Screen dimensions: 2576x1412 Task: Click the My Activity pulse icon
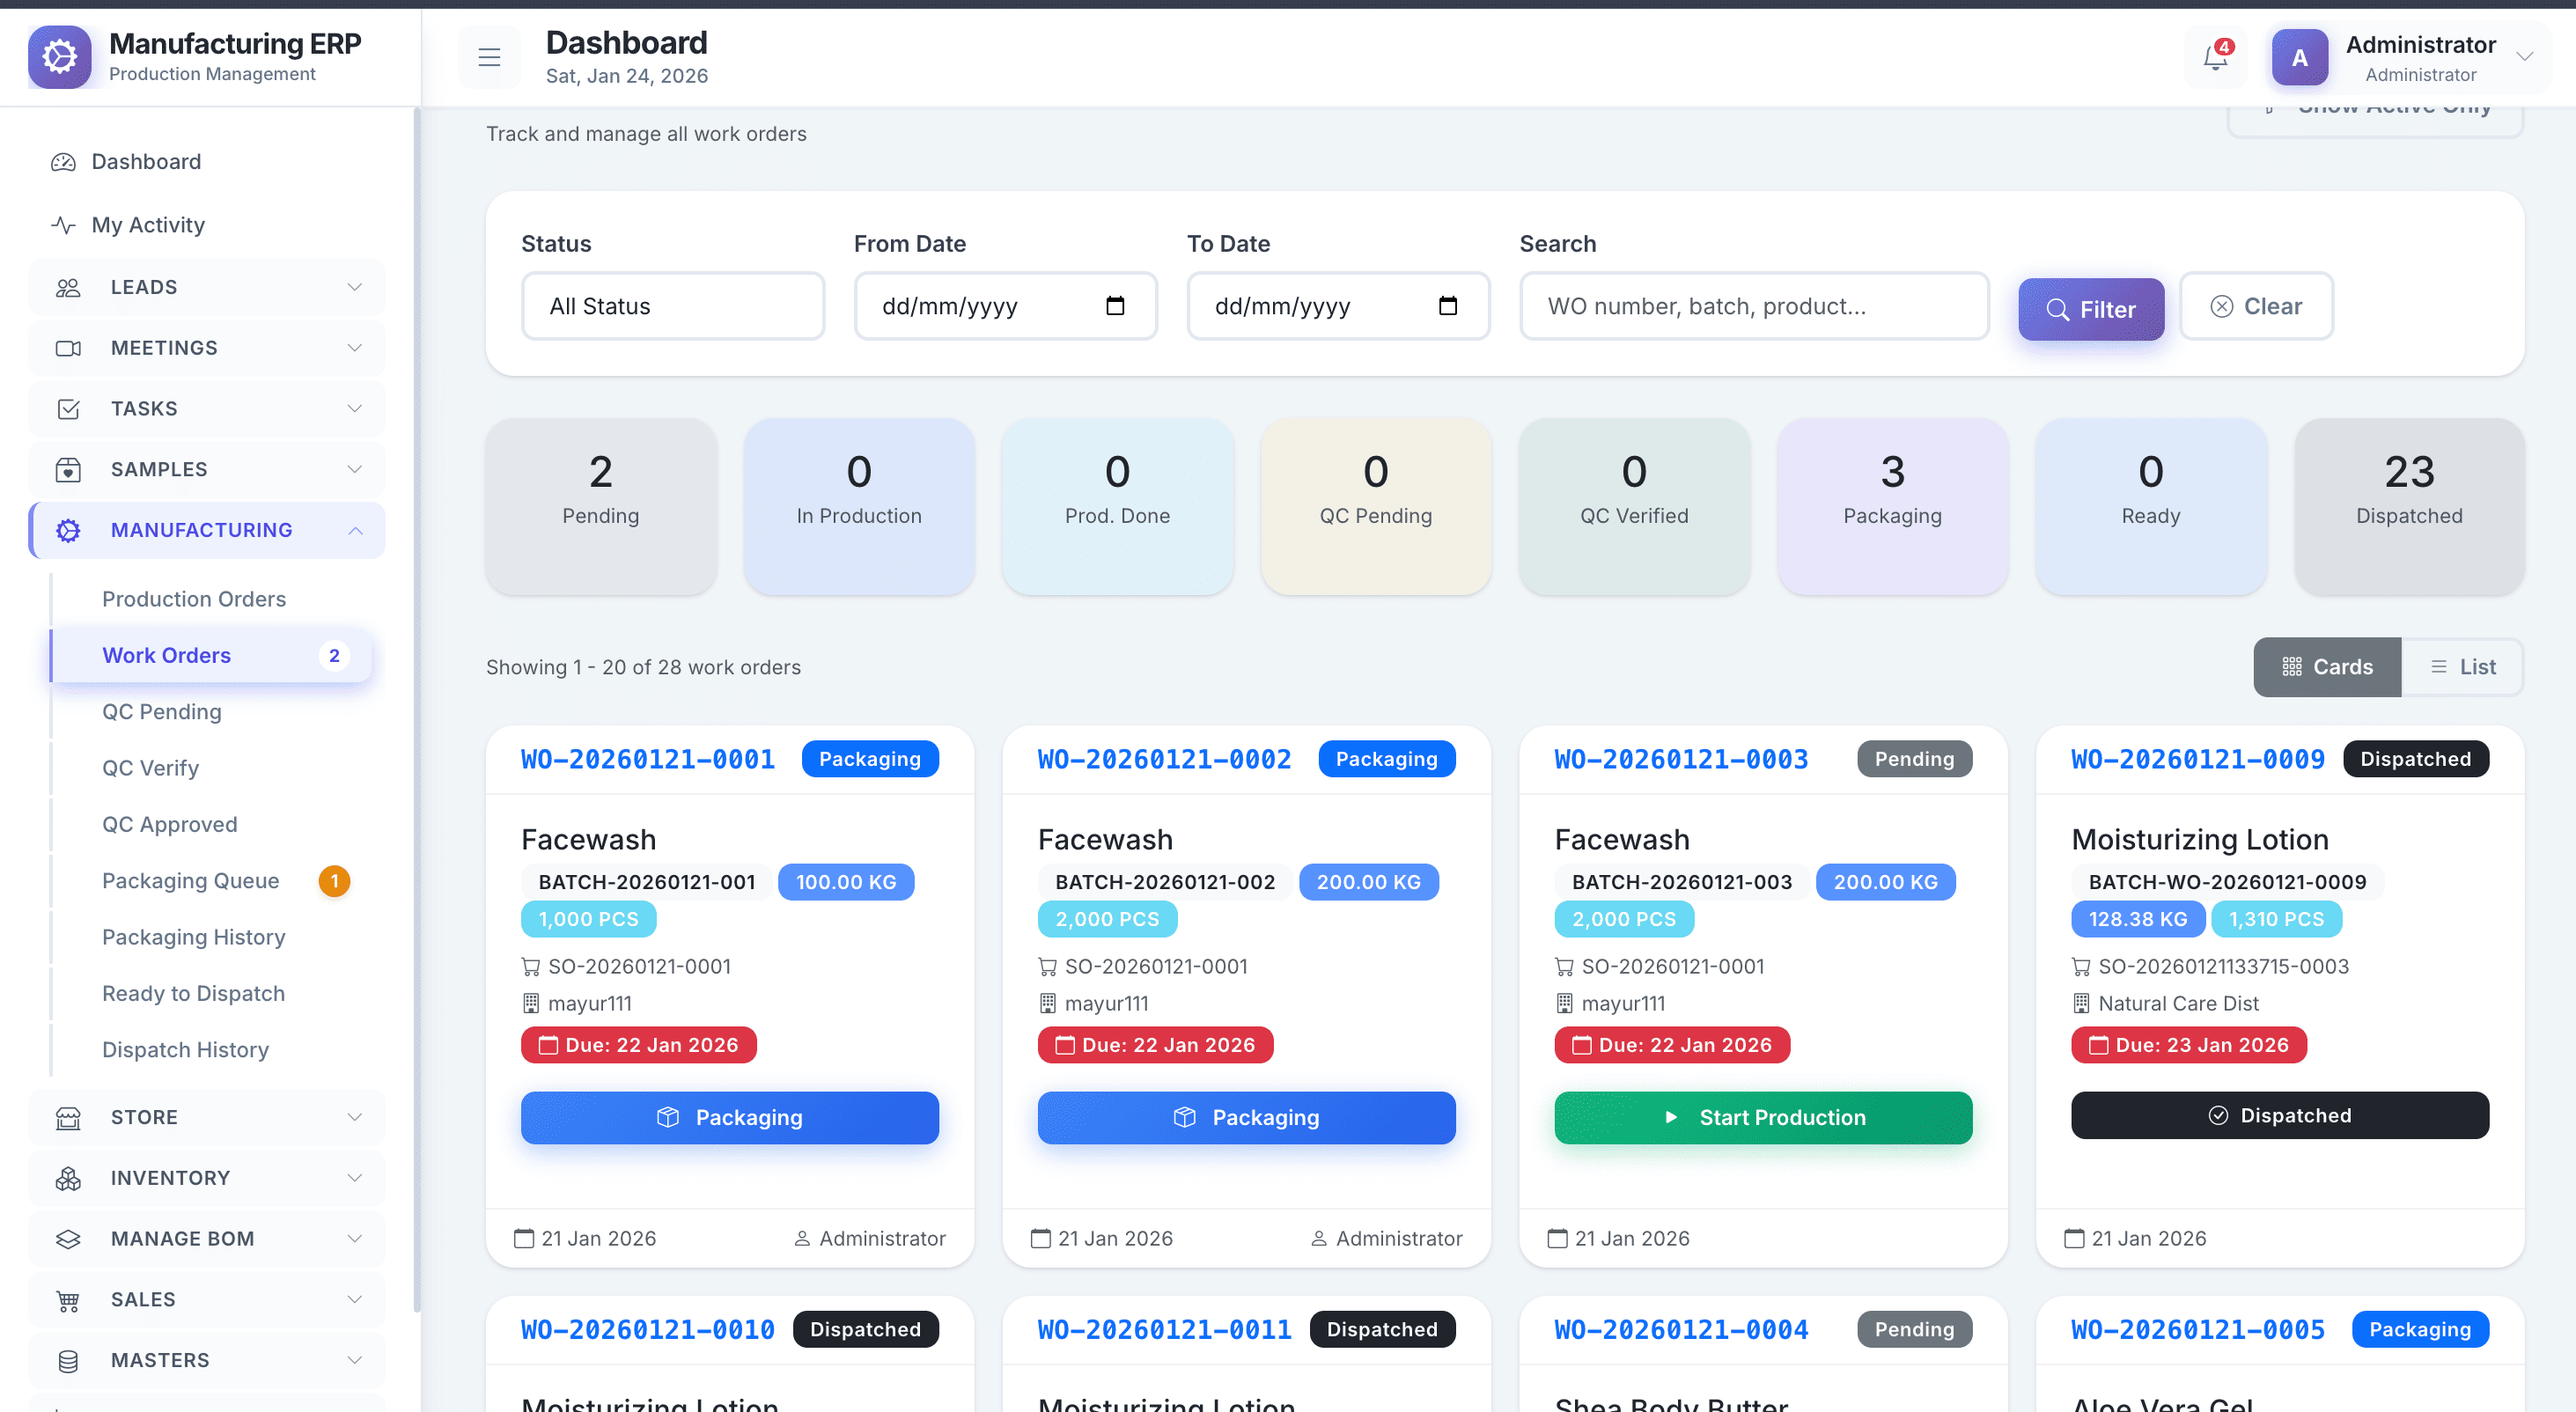64,225
